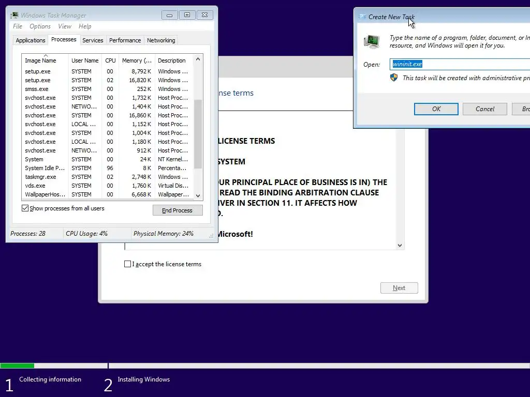Click CPU Usage: 4% in status bar
Image resolution: width=530 pixels, height=397 pixels.
(x=86, y=233)
